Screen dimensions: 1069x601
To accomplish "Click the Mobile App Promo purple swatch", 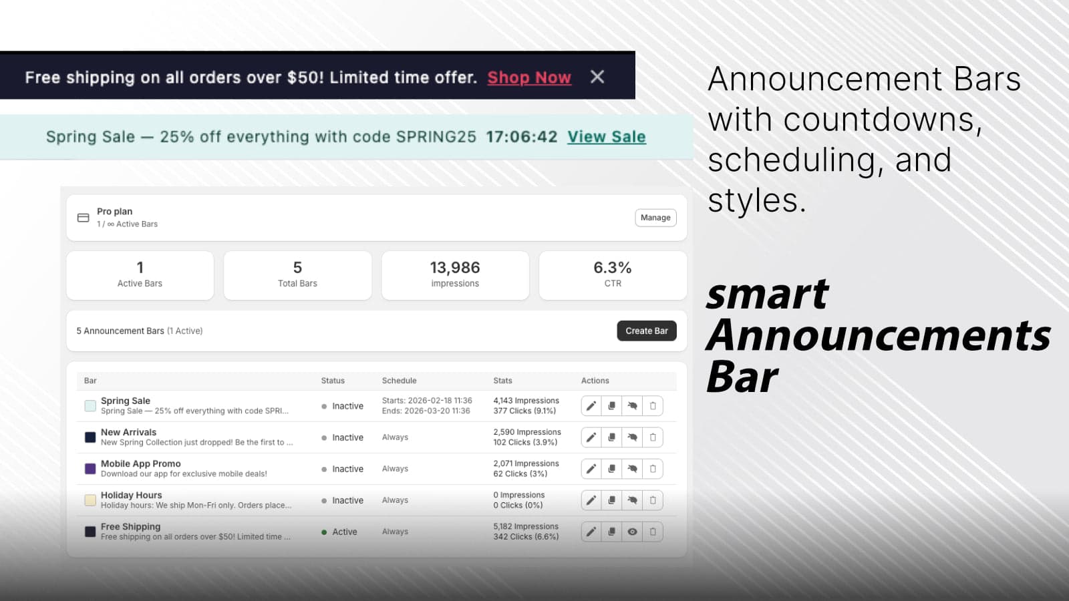I will [x=90, y=469].
